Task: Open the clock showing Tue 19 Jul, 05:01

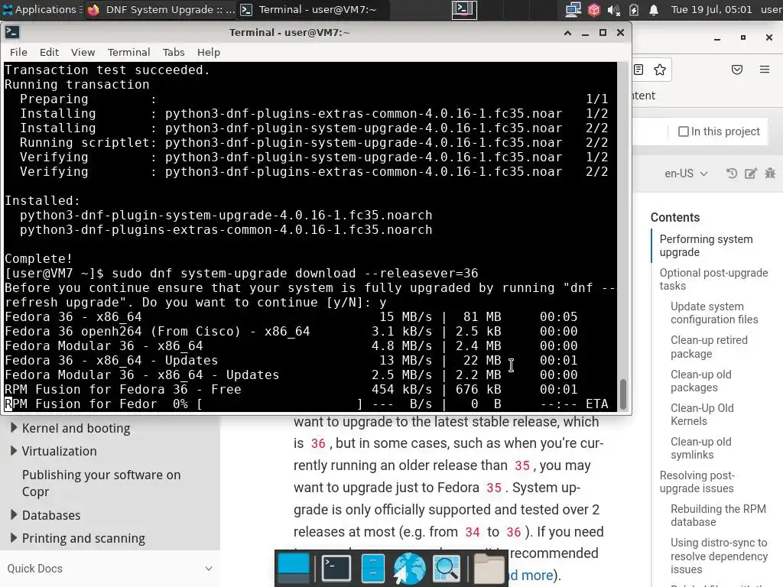Action: pos(711,9)
